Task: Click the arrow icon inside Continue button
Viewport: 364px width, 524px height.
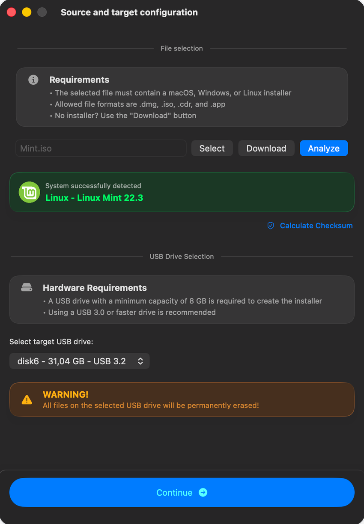Action: point(203,492)
